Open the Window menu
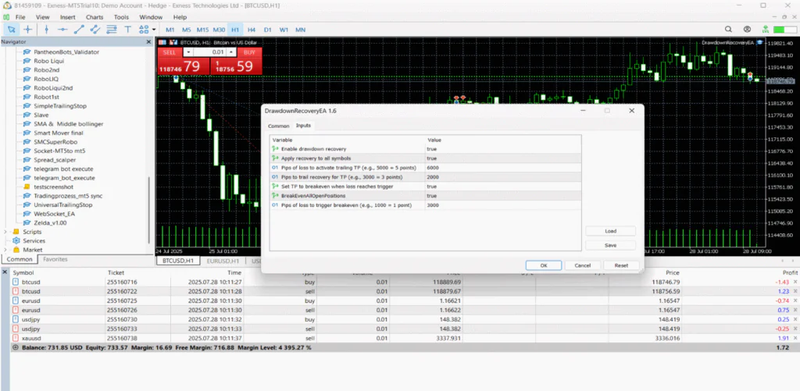This screenshot has height=391, width=800. click(x=151, y=17)
